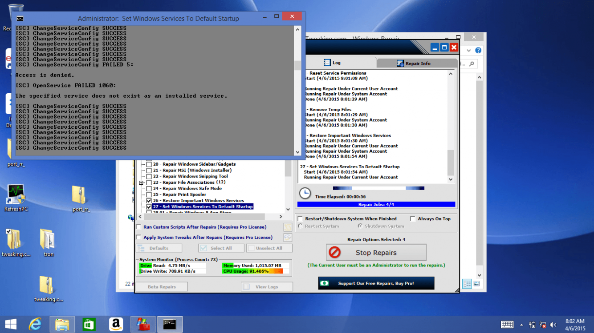
Task: Open the Windows Start button
Action: coord(11,325)
